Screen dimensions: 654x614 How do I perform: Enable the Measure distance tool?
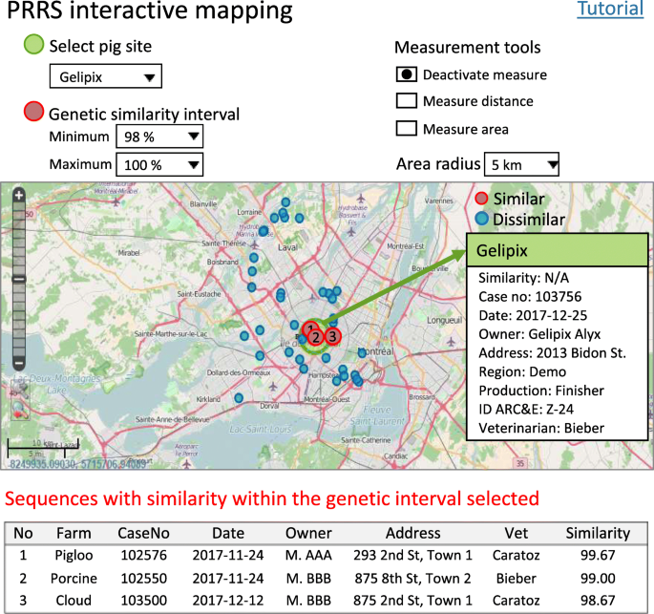click(408, 101)
